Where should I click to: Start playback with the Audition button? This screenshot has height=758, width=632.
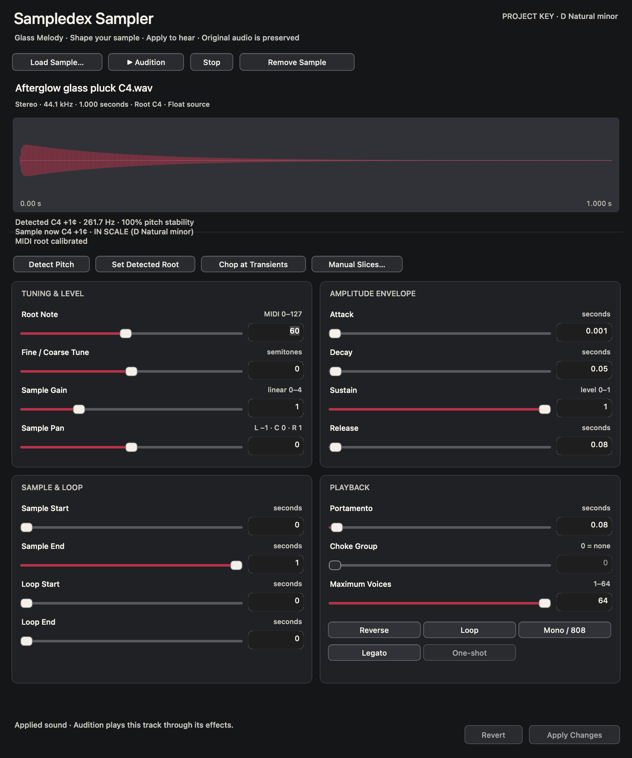pos(146,62)
